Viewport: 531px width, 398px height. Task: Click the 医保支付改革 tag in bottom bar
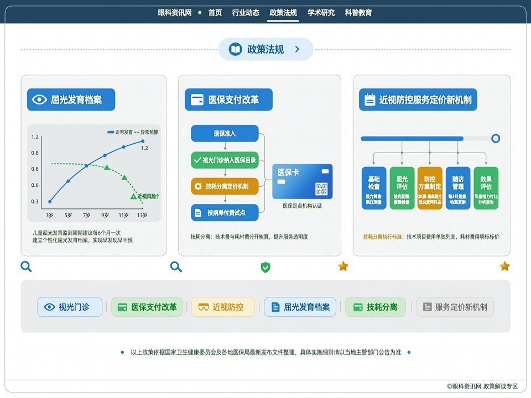click(147, 307)
